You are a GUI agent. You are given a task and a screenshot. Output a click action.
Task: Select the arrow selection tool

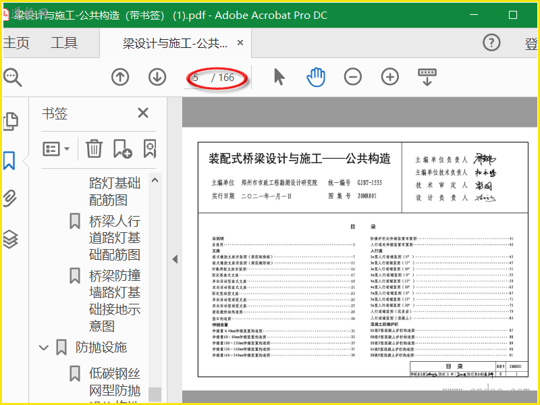[279, 76]
